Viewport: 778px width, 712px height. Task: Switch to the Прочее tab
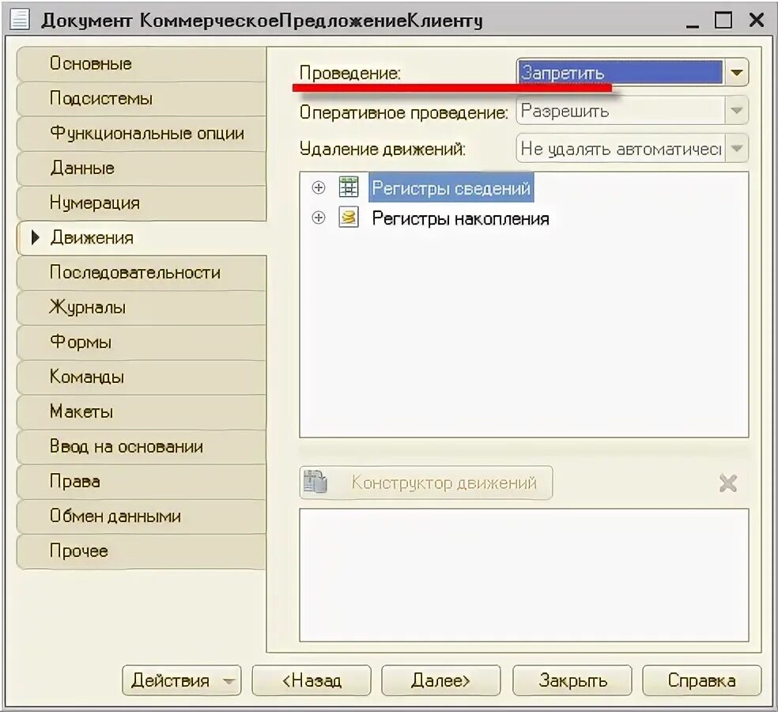click(142, 551)
